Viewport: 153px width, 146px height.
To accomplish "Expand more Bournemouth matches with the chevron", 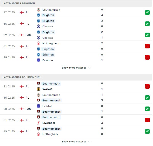I will tap(89, 142).
